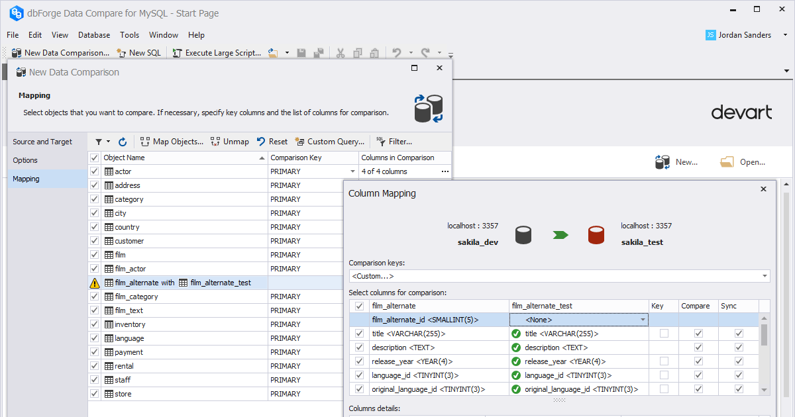Screen dimensions: 795x417
Task: Uncheck the actor table checkbox
Action: point(94,171)
